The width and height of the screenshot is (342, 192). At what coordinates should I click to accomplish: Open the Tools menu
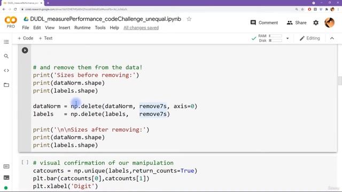tap(100, 28)
